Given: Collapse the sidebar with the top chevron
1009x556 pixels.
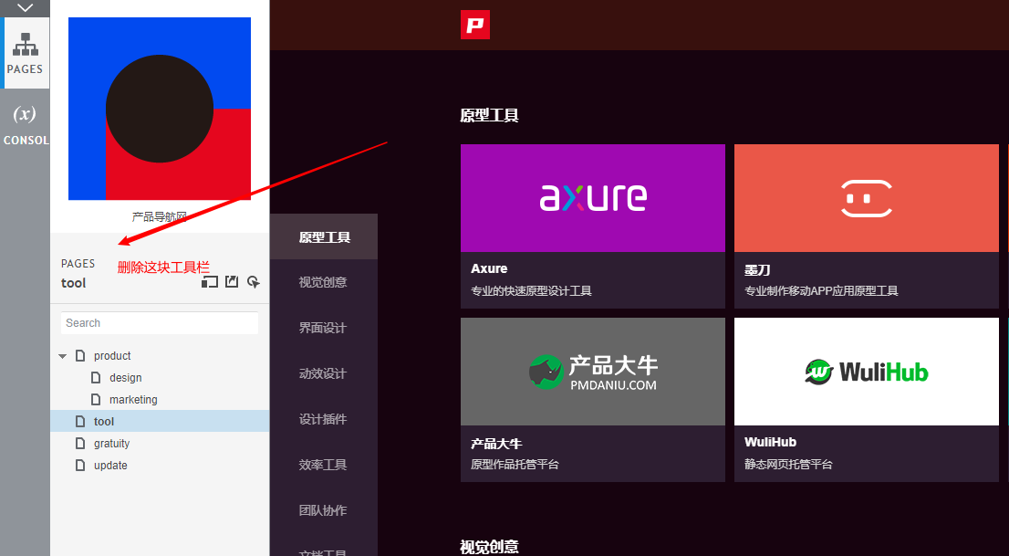Looking at the screenshot, I should coord(26,7).
